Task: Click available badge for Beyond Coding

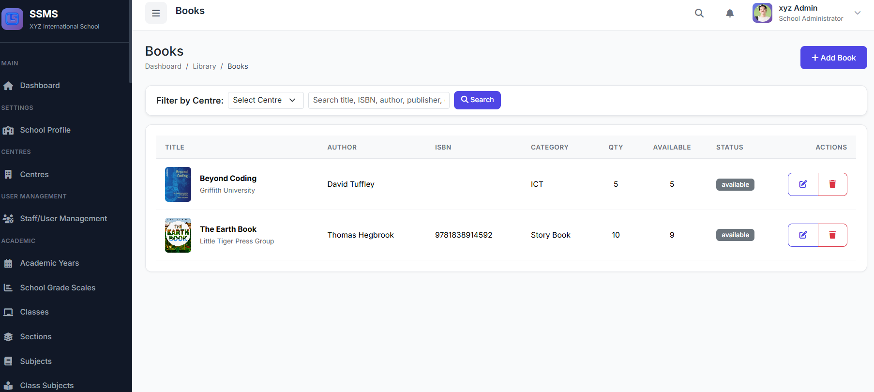Action: tap(735, 184)
